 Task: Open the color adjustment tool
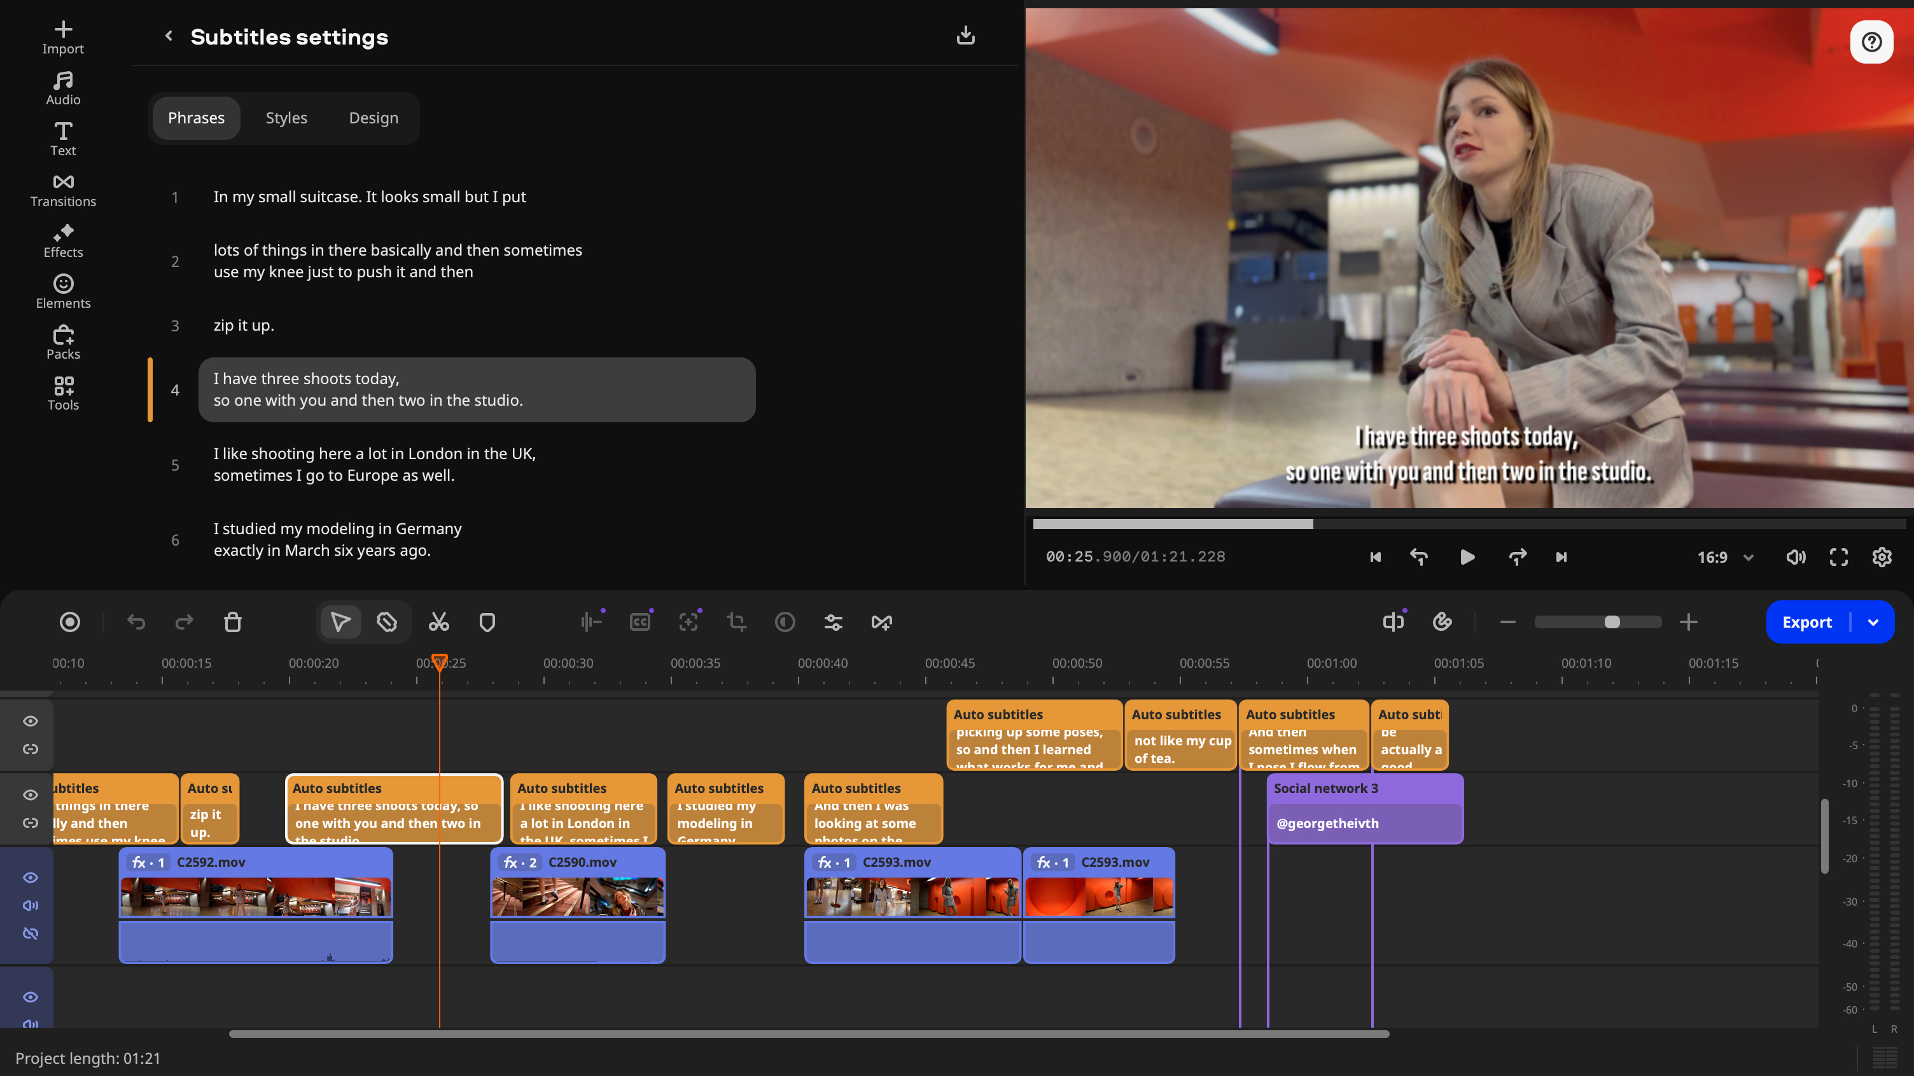[785, 623]
